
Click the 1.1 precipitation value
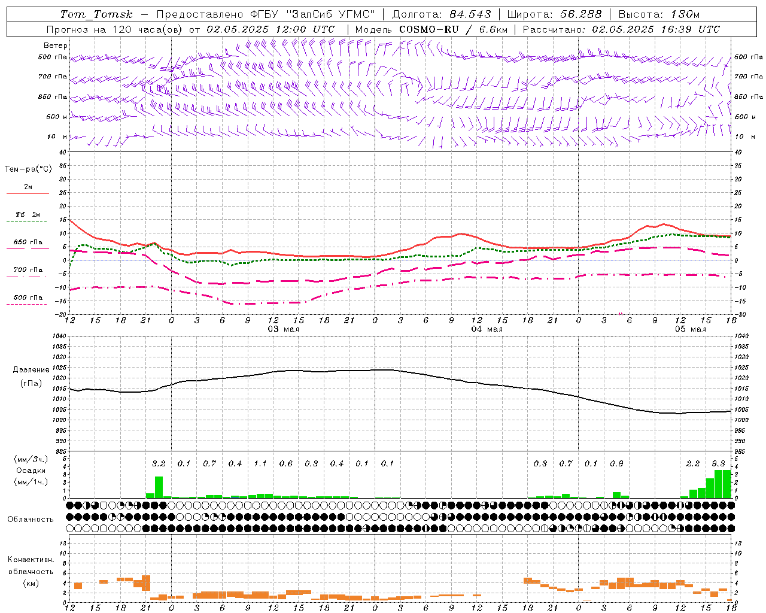pos(260,463)
